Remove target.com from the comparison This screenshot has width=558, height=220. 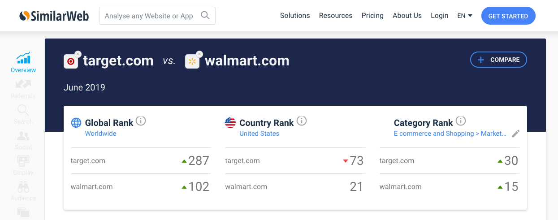point(78,54)
